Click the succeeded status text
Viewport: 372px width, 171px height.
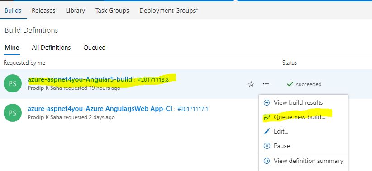(309, 84)
